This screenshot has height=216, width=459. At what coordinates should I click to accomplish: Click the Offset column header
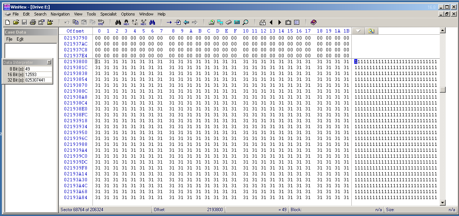(x=75, y=31)
